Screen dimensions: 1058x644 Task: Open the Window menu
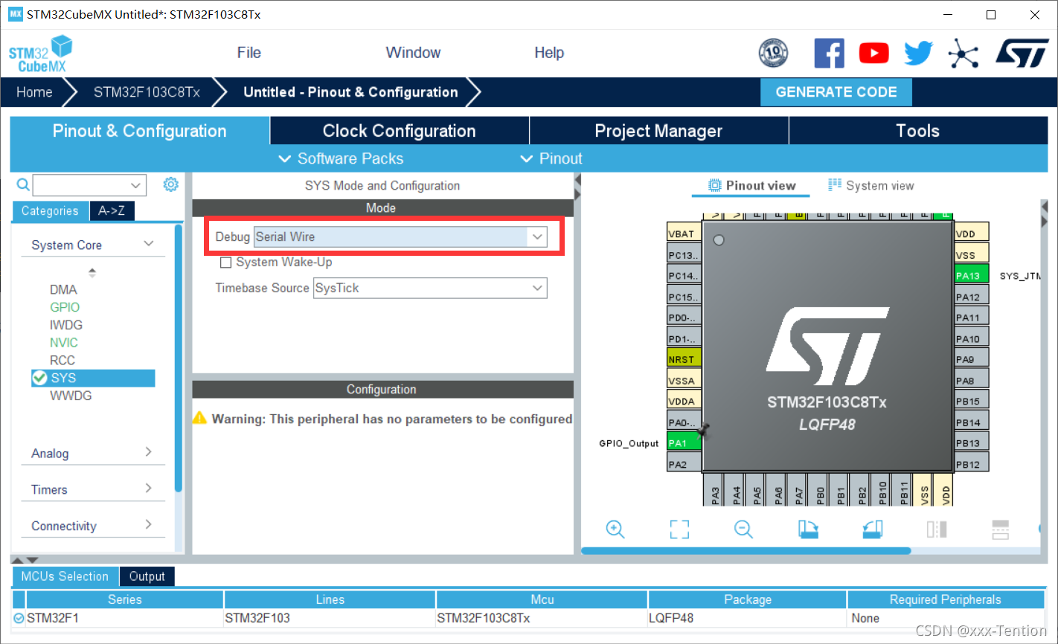[413, 53]
